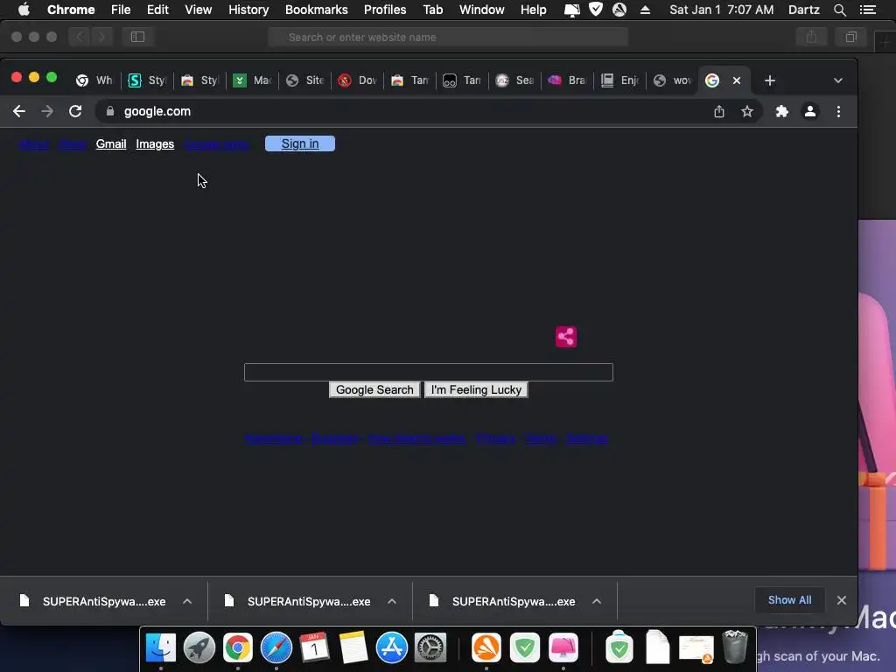The image size is (896, 672).
Task: Open Launchpad from the Dock
Action: pos(199,648)
